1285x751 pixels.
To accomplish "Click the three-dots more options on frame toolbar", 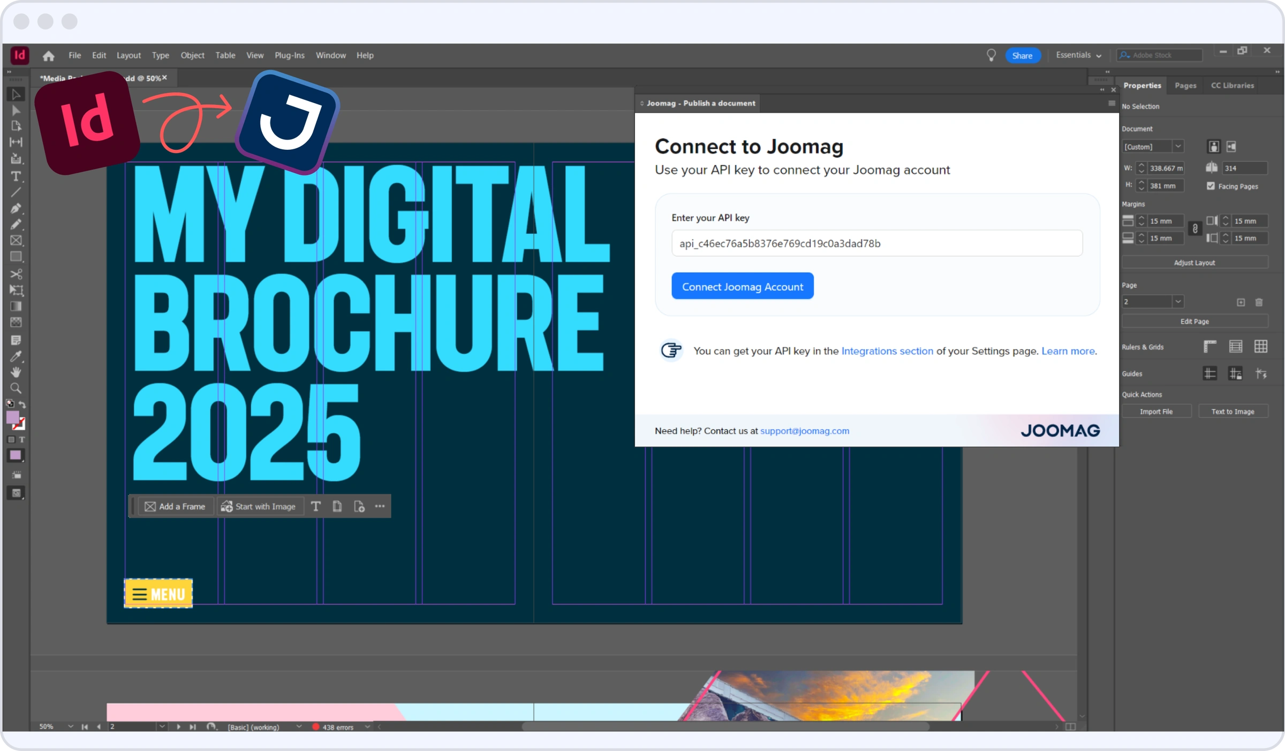I will tap(380, 506).
